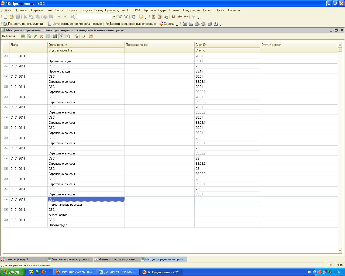345x276 pixels.
Task: Switch to the Панель функций tab
Action: [x=17, y=259]
